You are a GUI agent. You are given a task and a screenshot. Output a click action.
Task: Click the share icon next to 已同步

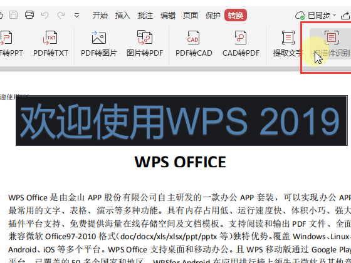pyautogui.click(x=345, y=16)
